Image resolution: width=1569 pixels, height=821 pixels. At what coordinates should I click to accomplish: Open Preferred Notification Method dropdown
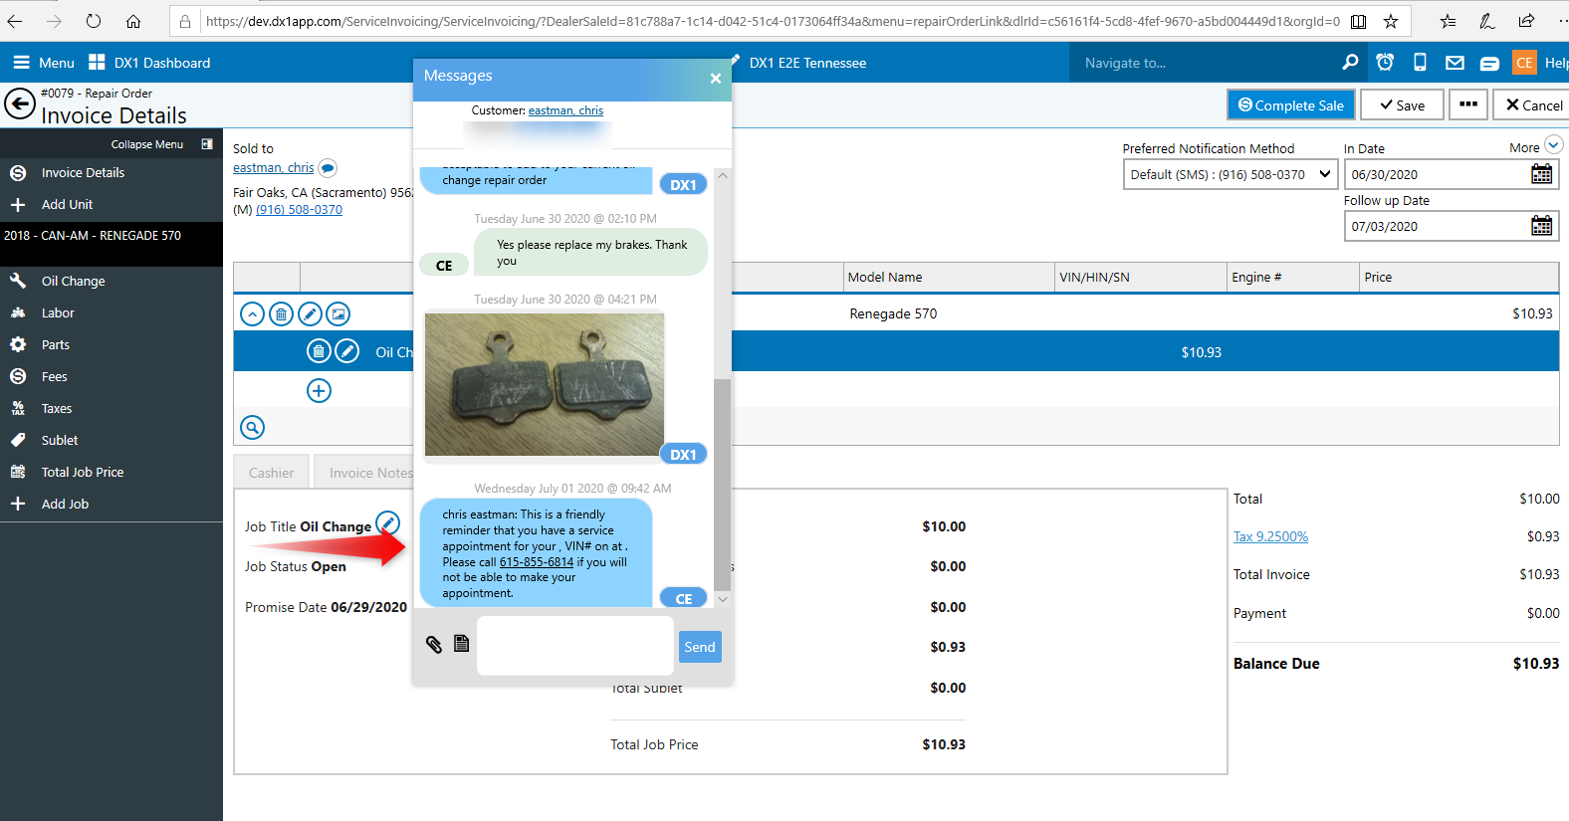(1231, 174)
